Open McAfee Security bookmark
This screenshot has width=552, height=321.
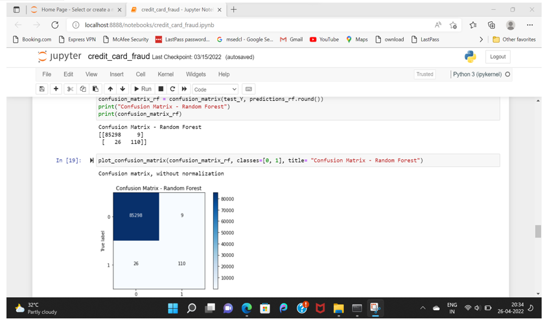(126, 39)
